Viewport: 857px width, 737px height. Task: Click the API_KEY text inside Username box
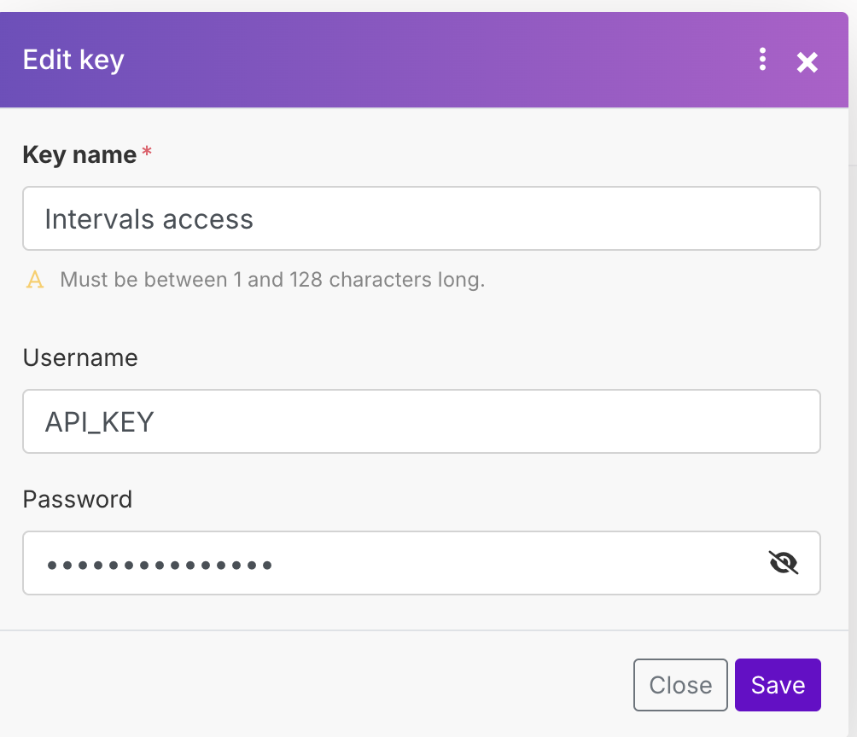100,422
